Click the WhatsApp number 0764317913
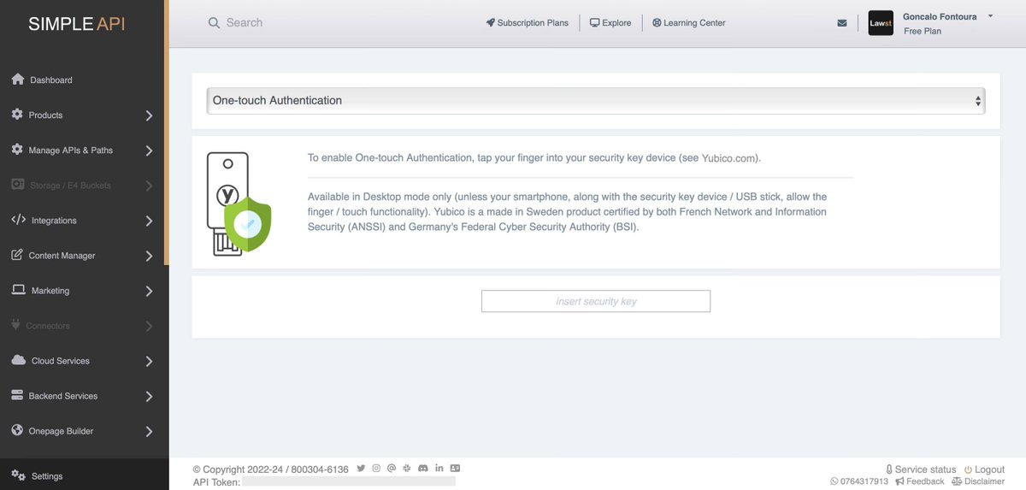The width and height of the screenshot is (1026, 490). point(859,481)
